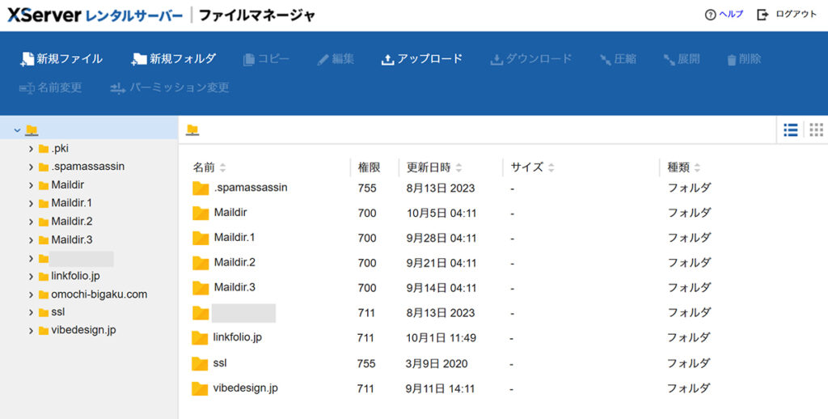Open Maildir.2 folder in the file list
The image size is (828, 419).
tap(234, 263)
